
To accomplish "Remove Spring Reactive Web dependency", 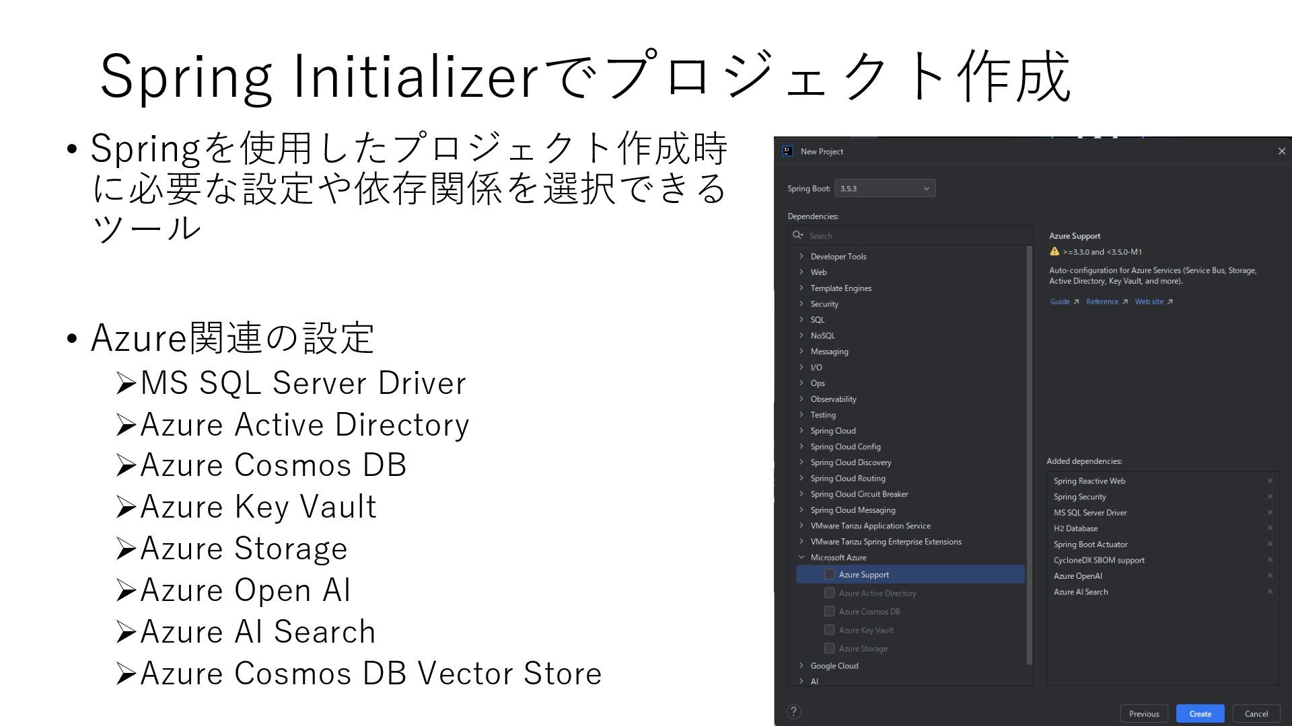I will pyautogui.click(x=1270, y=481).
